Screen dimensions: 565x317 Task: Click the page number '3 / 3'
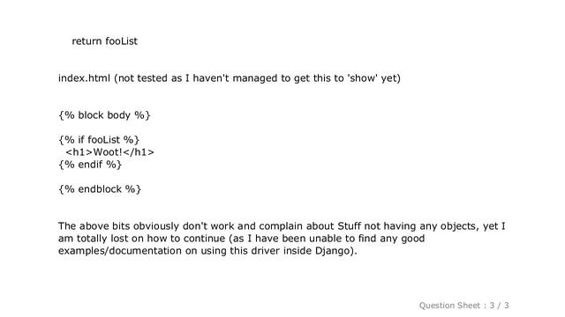click(x=499, y=306)
